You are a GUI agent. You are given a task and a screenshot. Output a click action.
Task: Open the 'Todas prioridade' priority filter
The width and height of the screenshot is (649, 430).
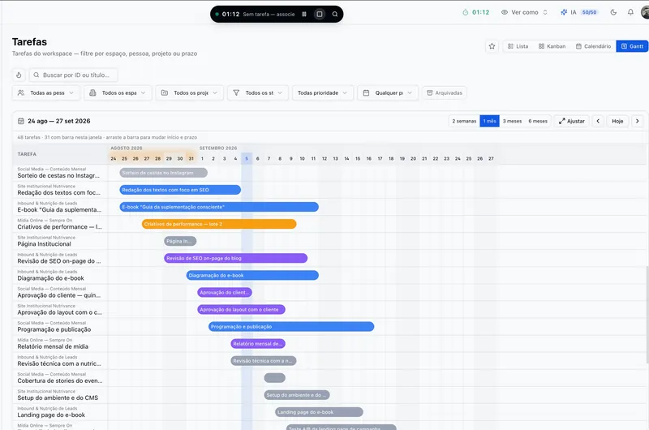pos(323,92)
